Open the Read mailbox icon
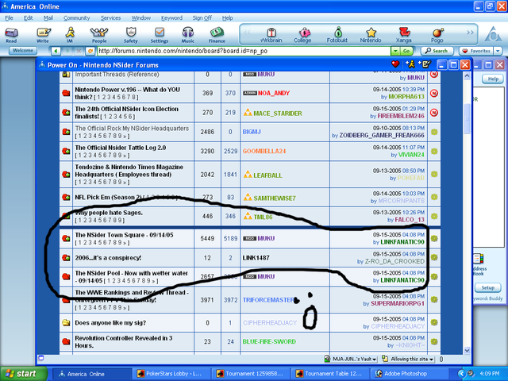 coord(11,33)
